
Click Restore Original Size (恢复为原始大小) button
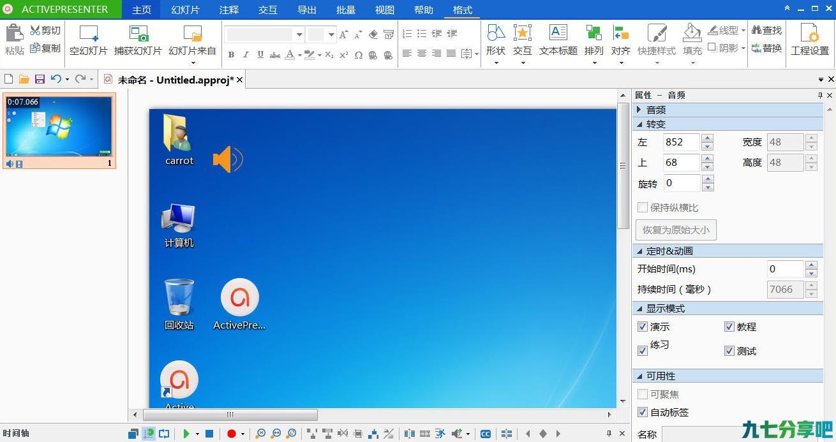point(676,230)
